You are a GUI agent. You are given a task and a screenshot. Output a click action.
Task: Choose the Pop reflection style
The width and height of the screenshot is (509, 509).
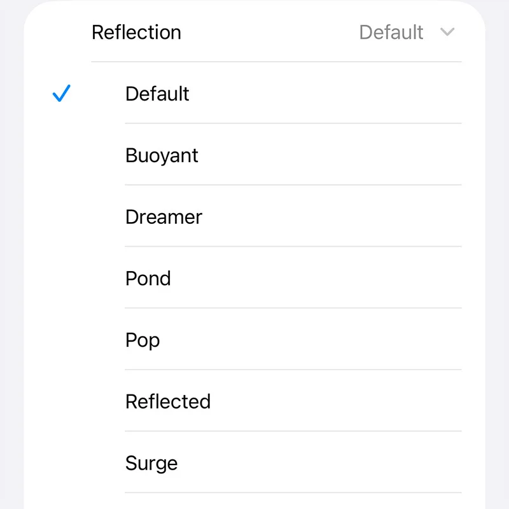(x=143, y=340)
